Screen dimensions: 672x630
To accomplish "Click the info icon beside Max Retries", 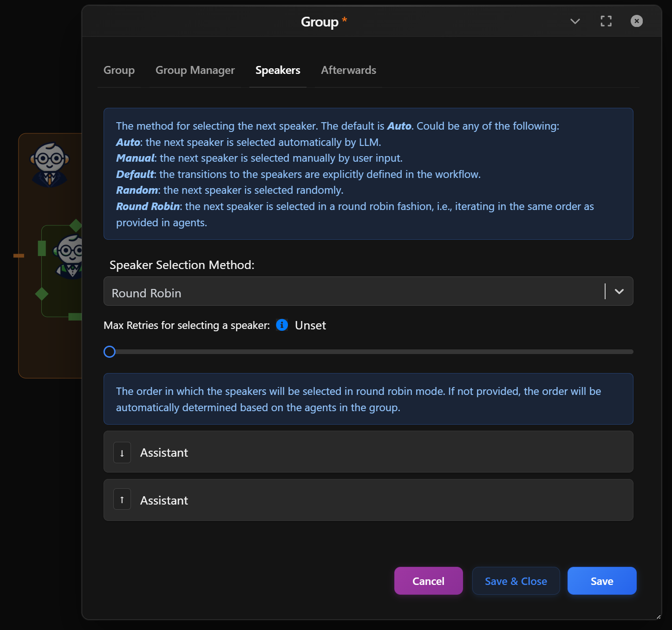I will click(282, 325).
